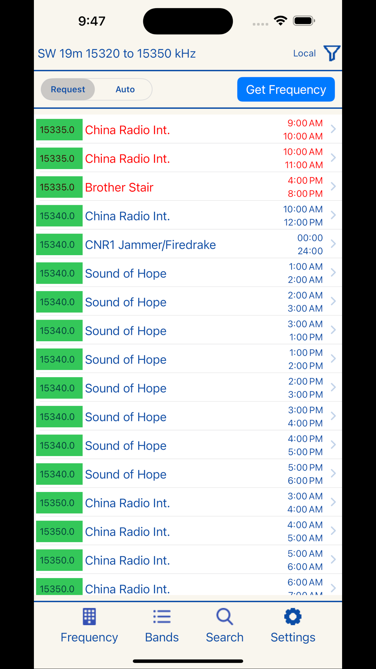Select China Radio Int. 5:00–6:00 AM row
This screenshot has height=669, width=376.
point(188,560)
